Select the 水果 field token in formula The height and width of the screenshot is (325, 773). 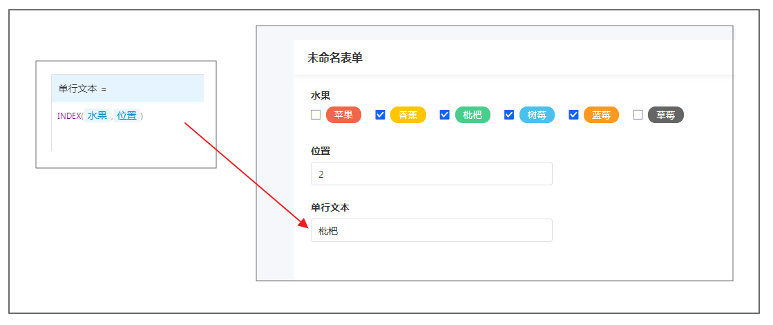coord(97,116)
